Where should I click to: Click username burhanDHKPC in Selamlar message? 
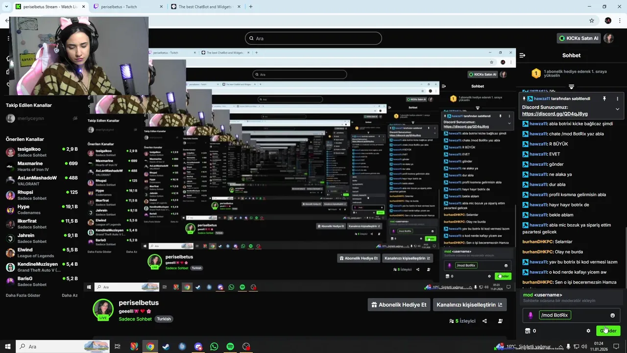pyautogui.click(x=538, y=242)
